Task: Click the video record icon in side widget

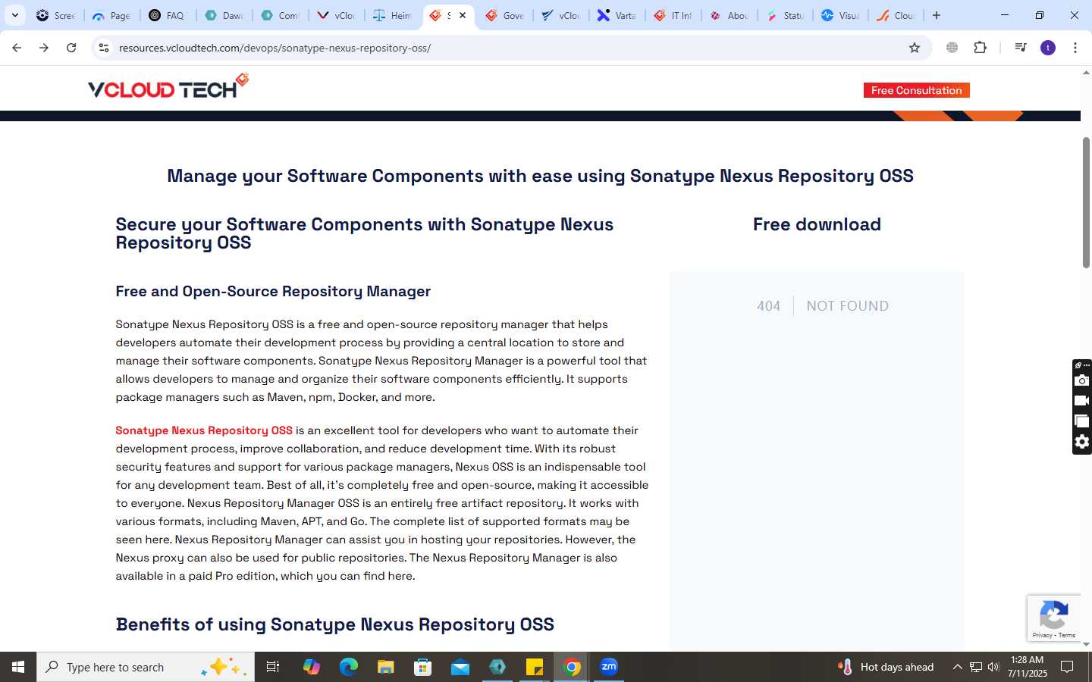Action: (1082, 401)
